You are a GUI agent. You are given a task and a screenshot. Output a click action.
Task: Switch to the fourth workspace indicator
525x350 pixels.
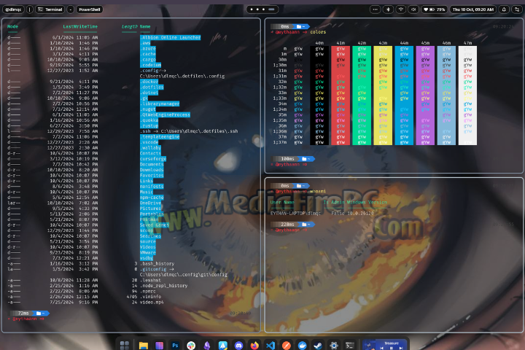coord(271,9)
